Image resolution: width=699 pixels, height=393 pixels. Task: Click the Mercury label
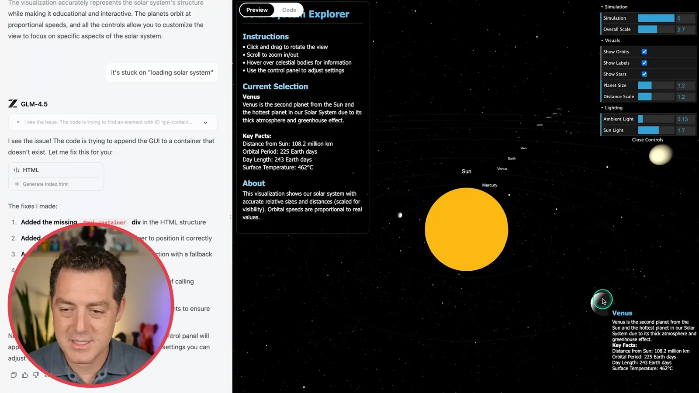(x=489, y=185)
